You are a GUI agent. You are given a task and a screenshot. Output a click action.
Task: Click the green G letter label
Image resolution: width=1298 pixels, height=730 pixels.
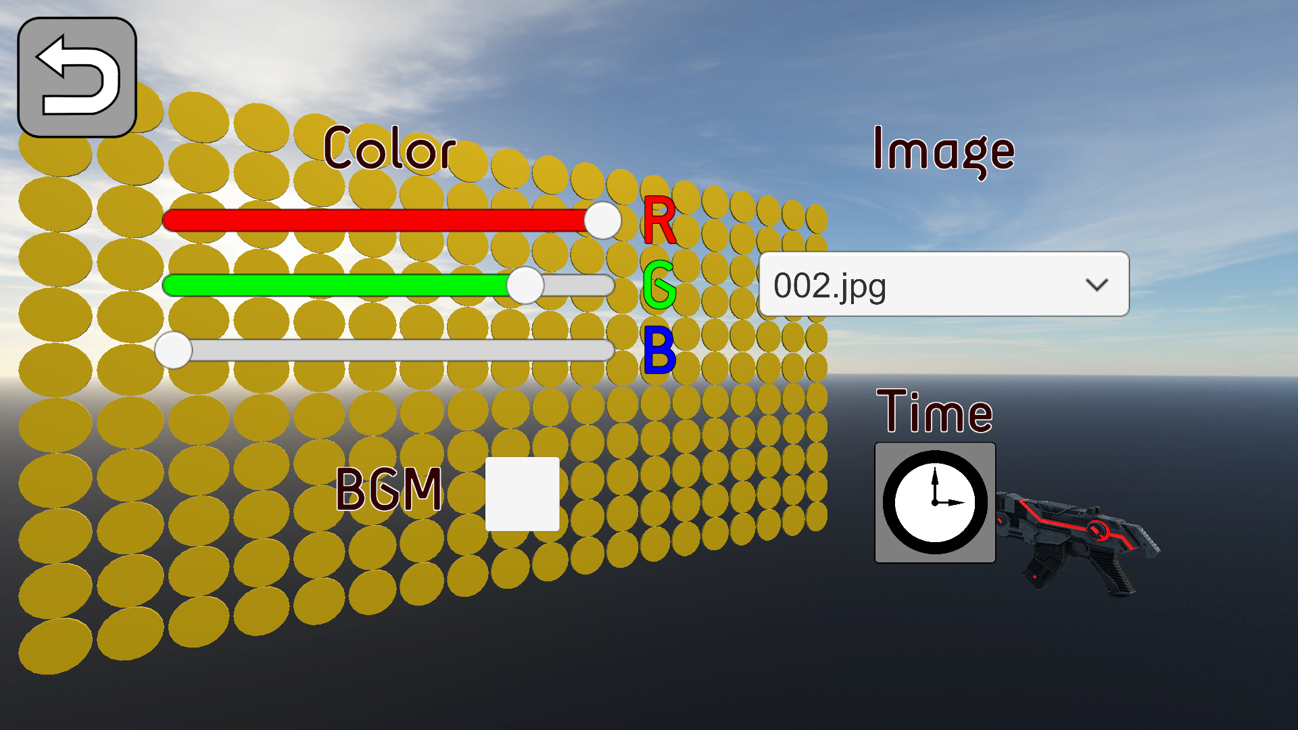coord(659,285)
